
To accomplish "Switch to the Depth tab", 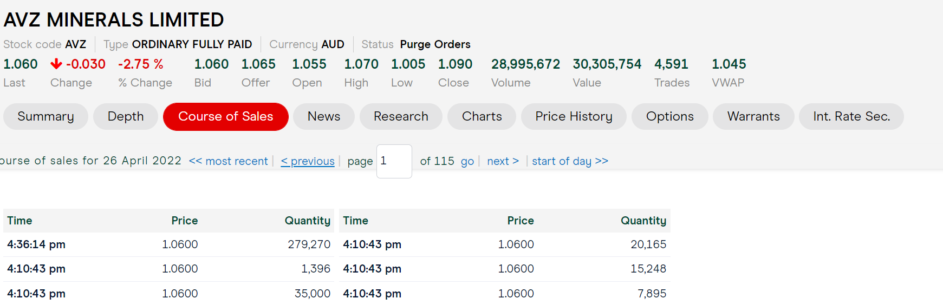I will tap(126, 116).
